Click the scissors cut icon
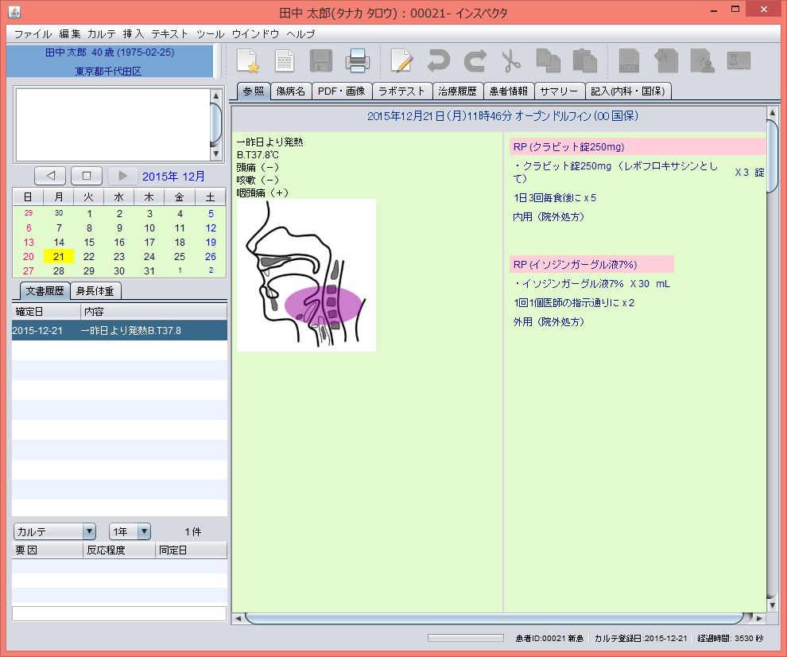 pos(510,60)
